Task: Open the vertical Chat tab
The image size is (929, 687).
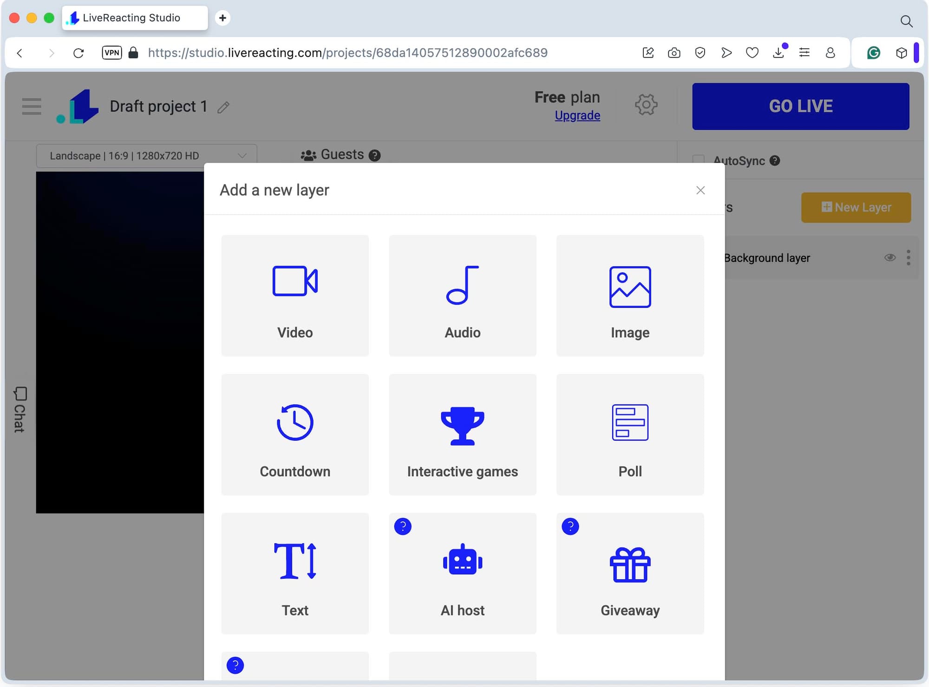Action: pos(20,410)
